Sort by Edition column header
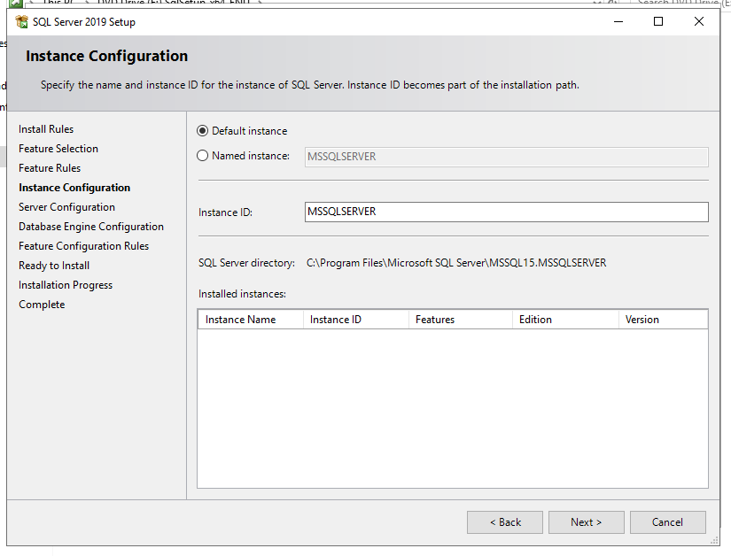This screenshot has width=731, height=556. click(565, 320)
